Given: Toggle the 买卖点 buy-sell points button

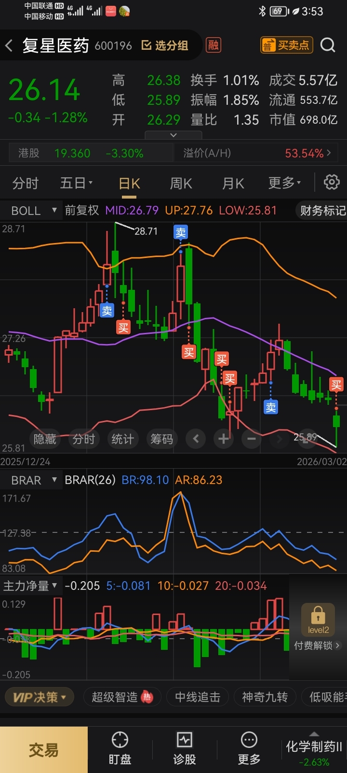Looking at the screenshot, I should [x=287, y=45].
